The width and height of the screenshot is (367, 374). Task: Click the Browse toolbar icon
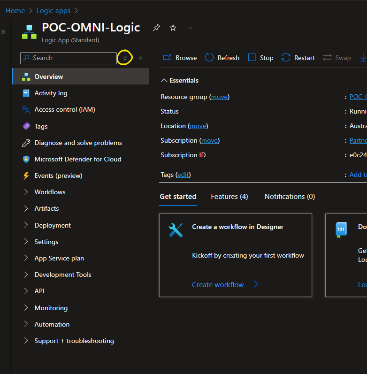point(167,57)
